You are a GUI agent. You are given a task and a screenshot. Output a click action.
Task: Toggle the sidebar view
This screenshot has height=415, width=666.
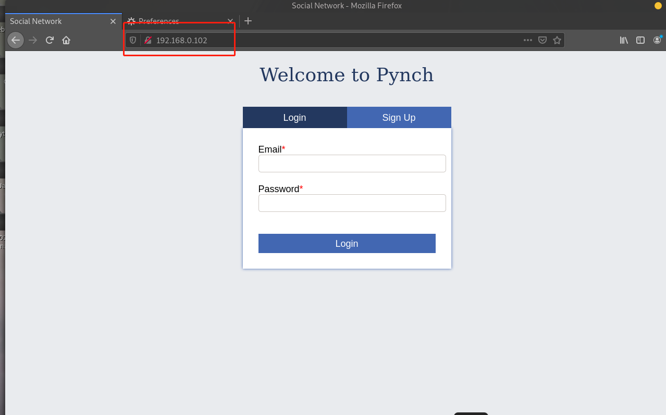[640, 40]
